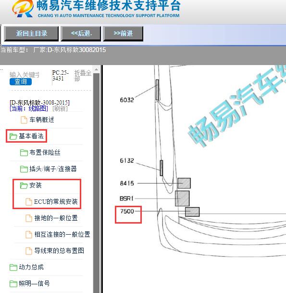Click the sidebar scrollbar up arrow
Screen dimensions: 286x293
(97, 69)
